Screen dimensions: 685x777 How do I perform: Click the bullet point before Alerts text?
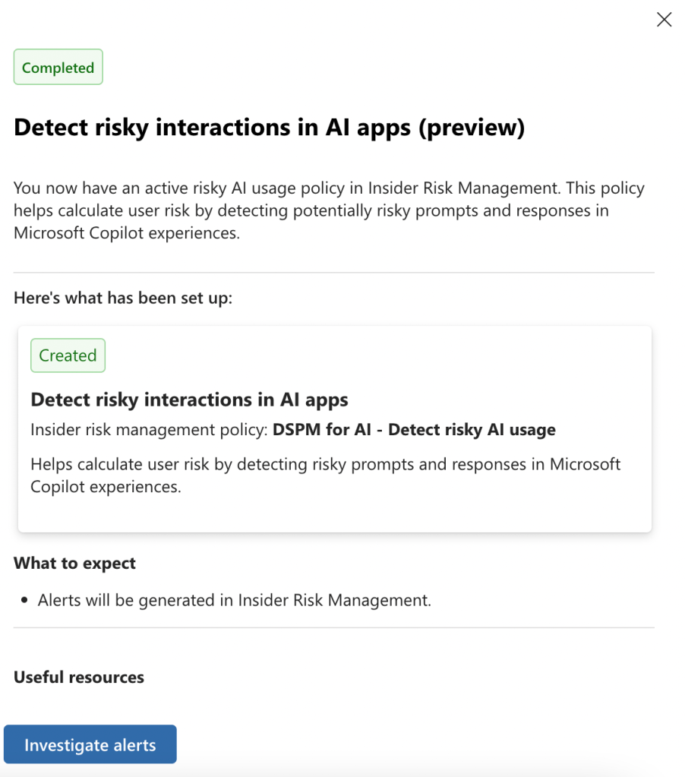coord(24,601)
